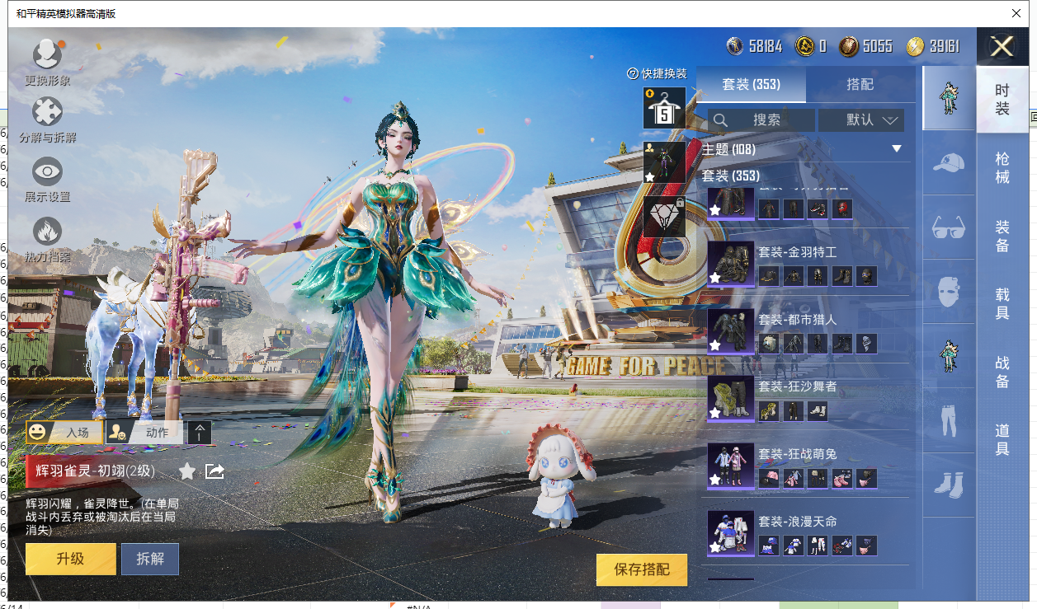Click first piece icon of 狂沙舞者 set
This screenshot has height=609, width=1037.
pos(769,411)
